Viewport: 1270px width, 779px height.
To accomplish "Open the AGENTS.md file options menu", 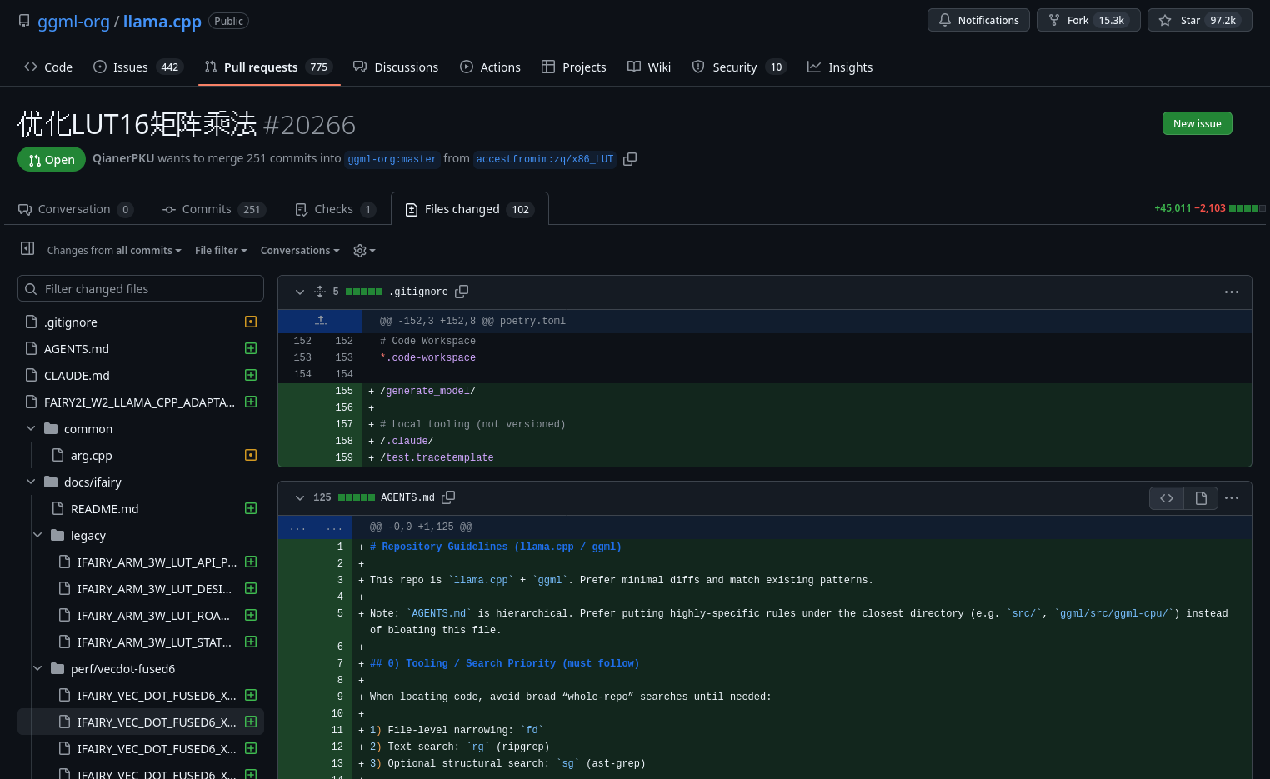I will pos(1232,498).
